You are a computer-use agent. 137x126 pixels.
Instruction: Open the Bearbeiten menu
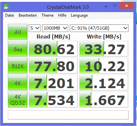(28, 15)
